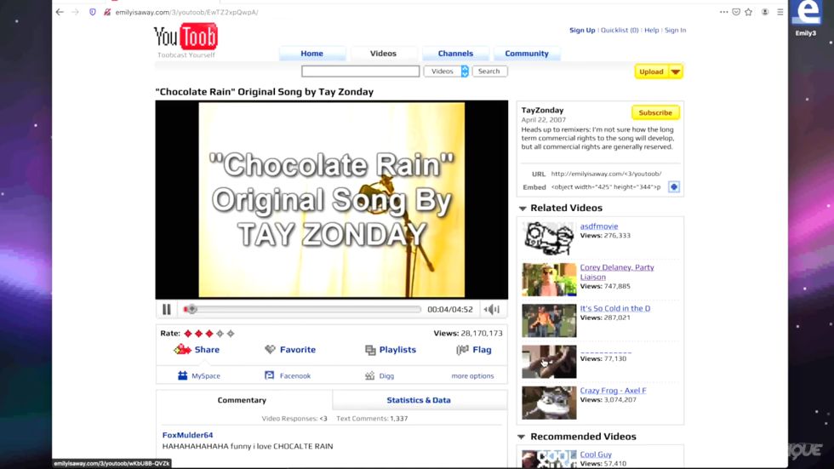The width and height of the screenshot is (834, 469).
Task: Open more options for sharing
Action: (472, 375)
